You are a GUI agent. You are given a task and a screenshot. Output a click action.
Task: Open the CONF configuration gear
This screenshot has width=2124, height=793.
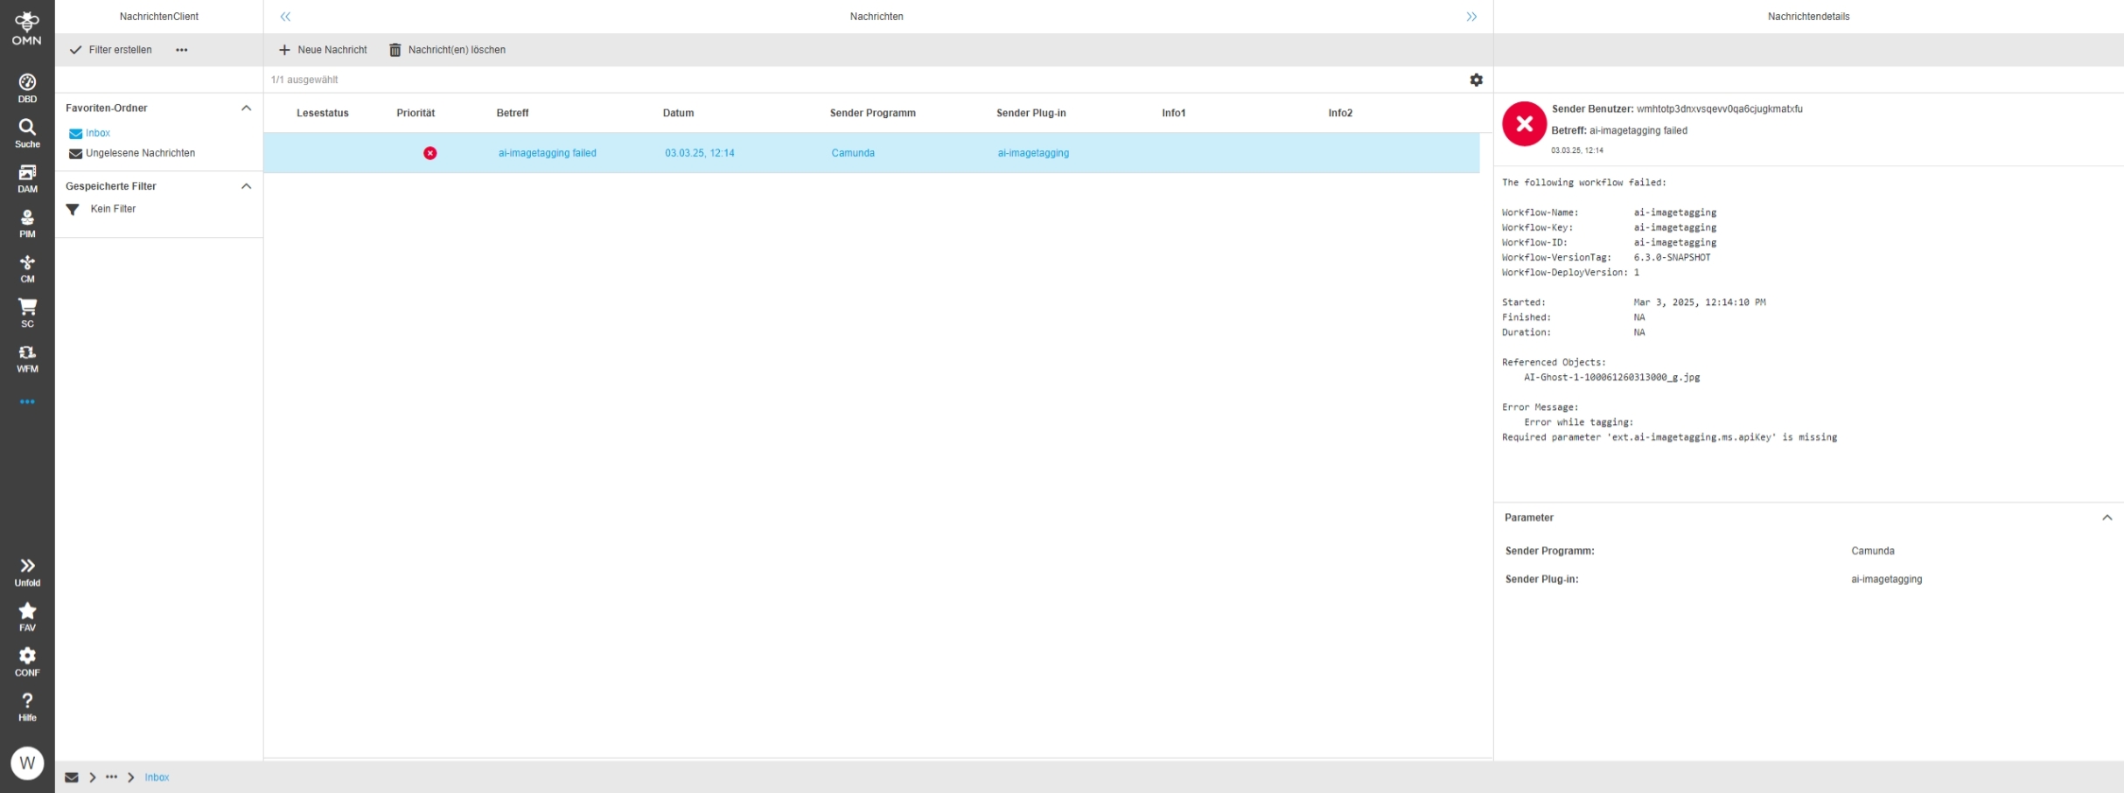[27, 663]
